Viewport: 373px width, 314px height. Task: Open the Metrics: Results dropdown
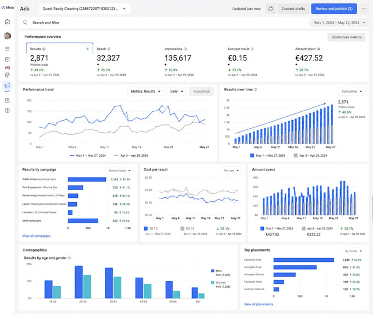click(x=145, y=92)
